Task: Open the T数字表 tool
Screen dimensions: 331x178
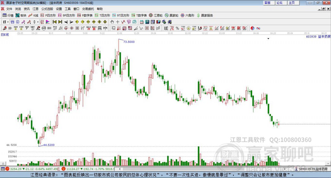Action: 139,16
